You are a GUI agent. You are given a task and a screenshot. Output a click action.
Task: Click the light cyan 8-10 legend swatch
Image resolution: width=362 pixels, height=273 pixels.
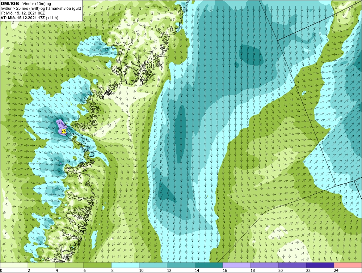pos(125,265)
